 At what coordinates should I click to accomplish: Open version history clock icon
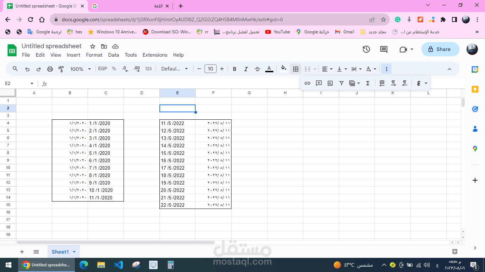click(366, 49)
